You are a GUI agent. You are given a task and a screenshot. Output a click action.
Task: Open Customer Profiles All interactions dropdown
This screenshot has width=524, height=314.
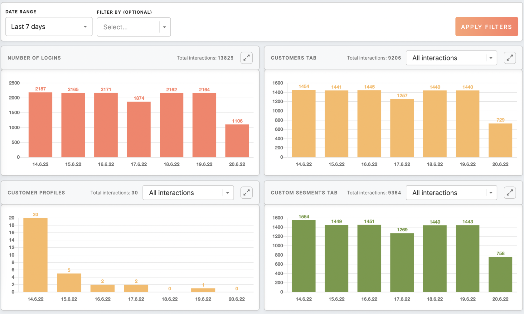188,193
